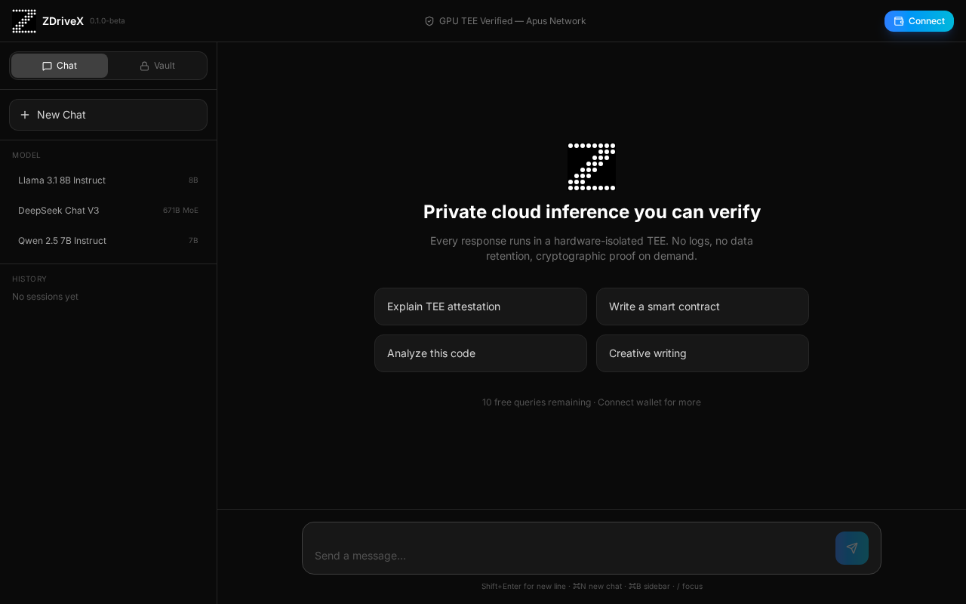The height and width of the screenshot is (604, 966).
Task: Click the Creative writing prompt card
Action: pos(703,353)
